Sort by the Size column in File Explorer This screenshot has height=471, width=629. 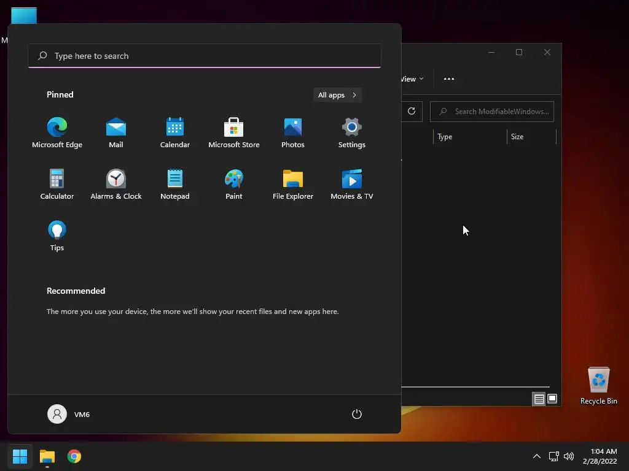click(x=531, y=137)
